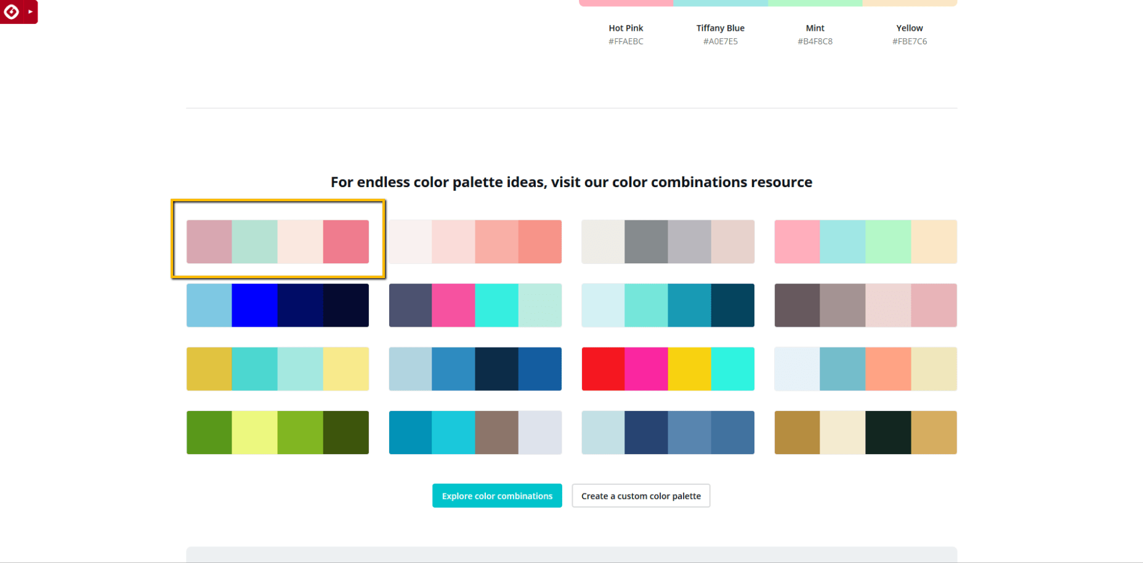
Task: Choose the red, magenta, yellow, cyan palette
Action: [668, 369]
